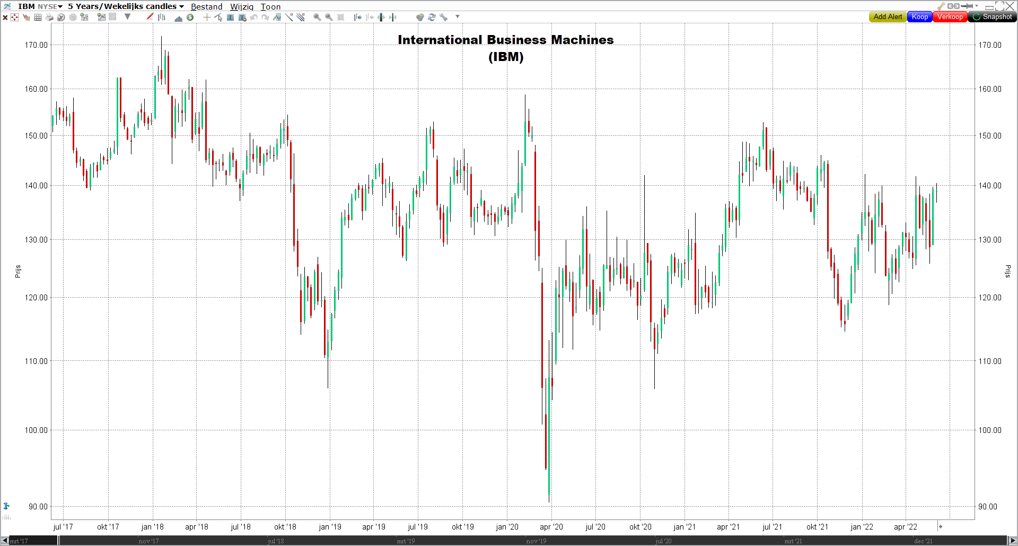
Task: Select the trendline pointer tool
Action: (x=218, y=18)
